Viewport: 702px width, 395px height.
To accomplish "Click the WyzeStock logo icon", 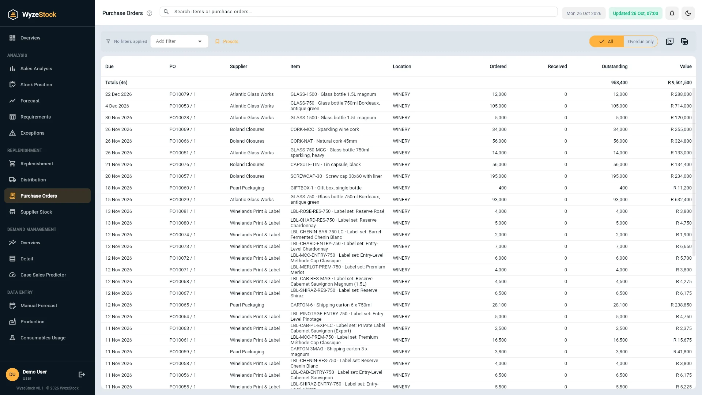I will 13,15.
